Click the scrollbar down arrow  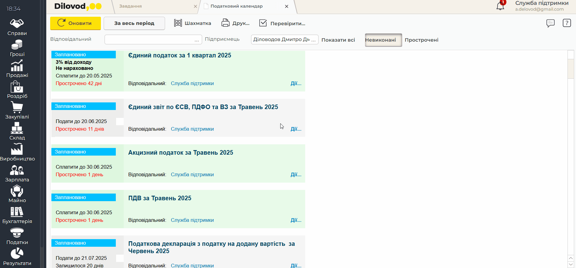(571, 265)
